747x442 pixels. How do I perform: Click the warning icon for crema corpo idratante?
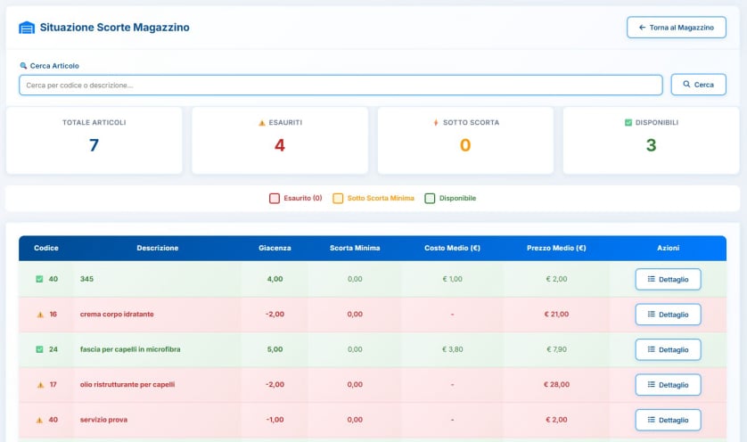pos(39,315)
